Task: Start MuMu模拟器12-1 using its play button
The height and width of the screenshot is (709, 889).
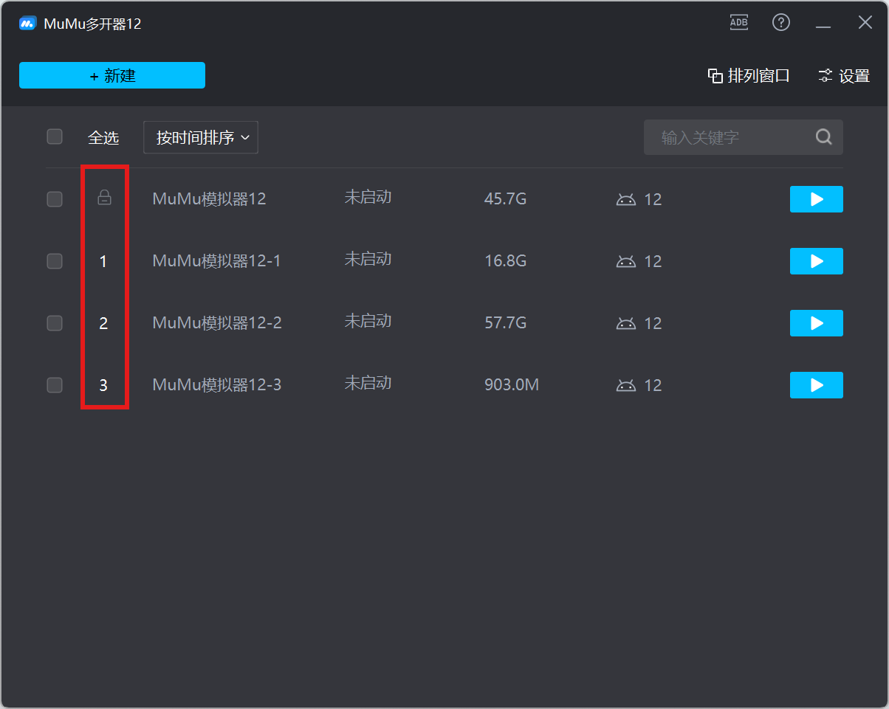Action: 816,261
